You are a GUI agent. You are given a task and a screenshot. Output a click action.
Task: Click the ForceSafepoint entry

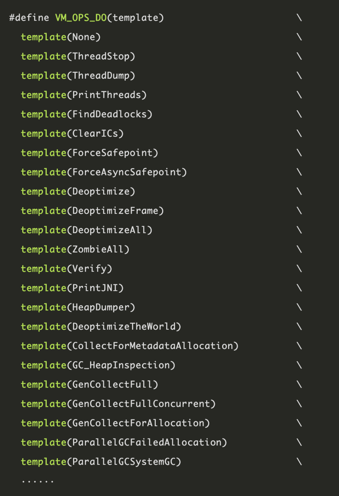coord(112,153)
